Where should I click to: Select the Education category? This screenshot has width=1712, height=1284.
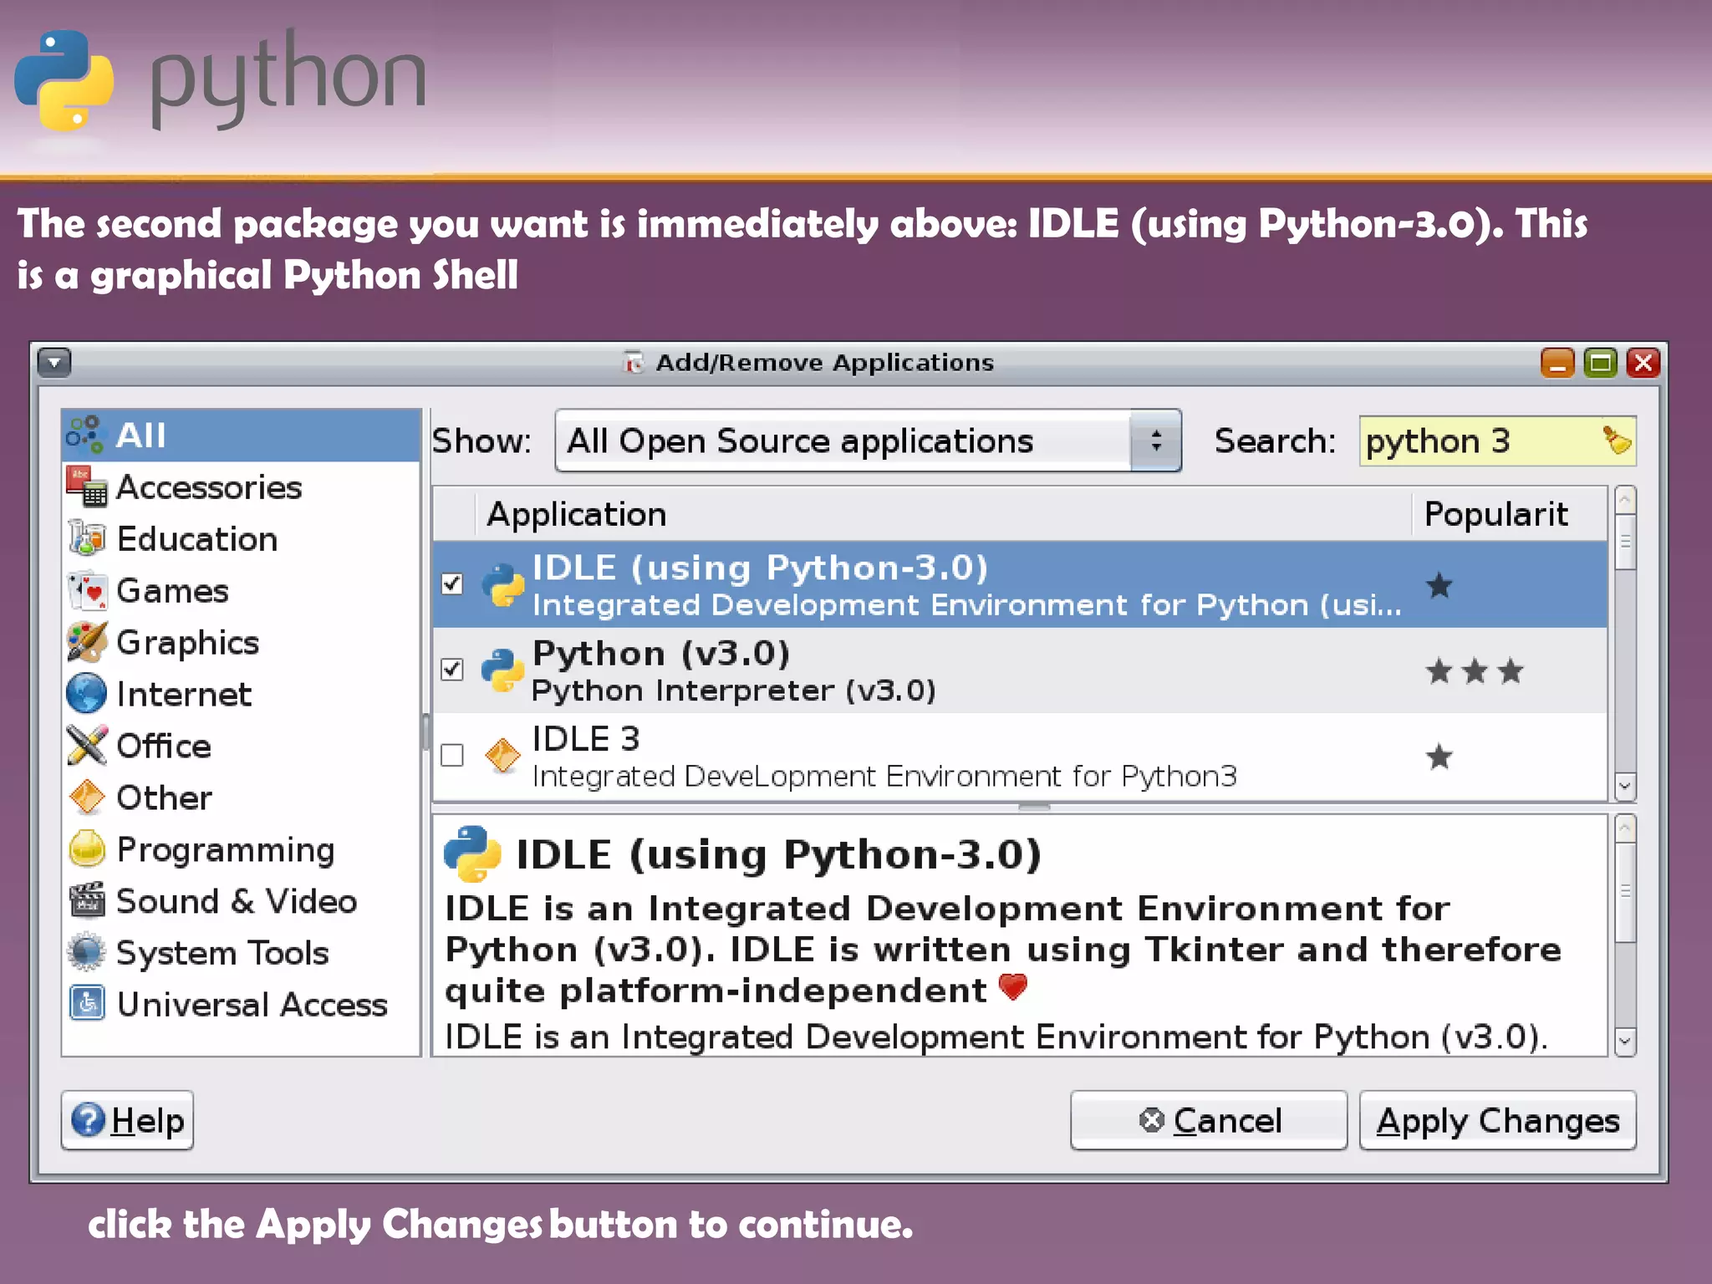[x=241, y=538]
